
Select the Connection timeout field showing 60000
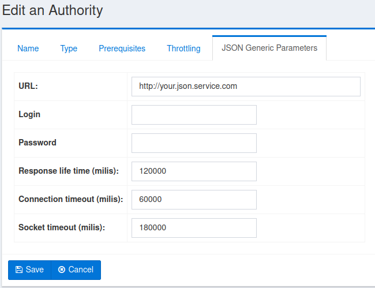click(194, 200)
